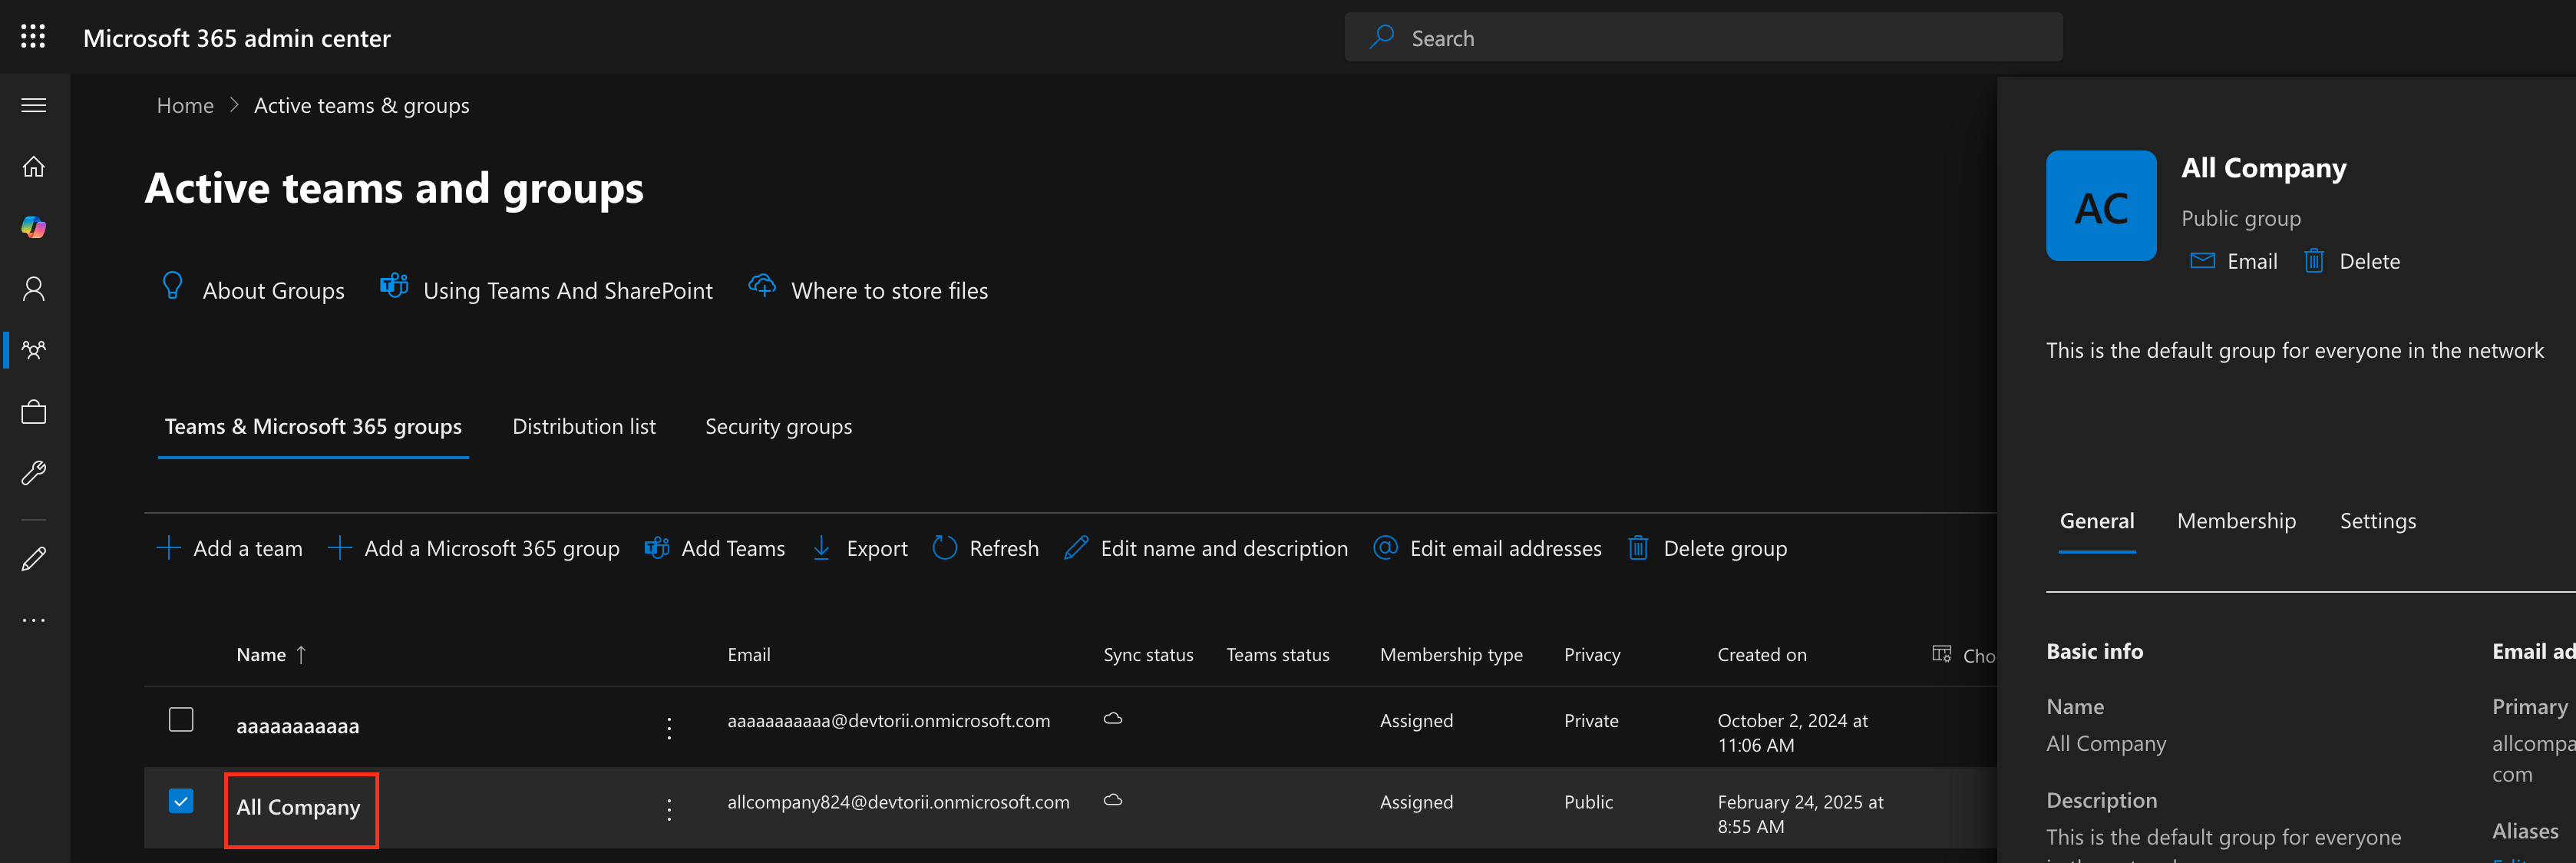Open Home from the sidebar icon
The image size is (2576, 863).
[34, 166]
